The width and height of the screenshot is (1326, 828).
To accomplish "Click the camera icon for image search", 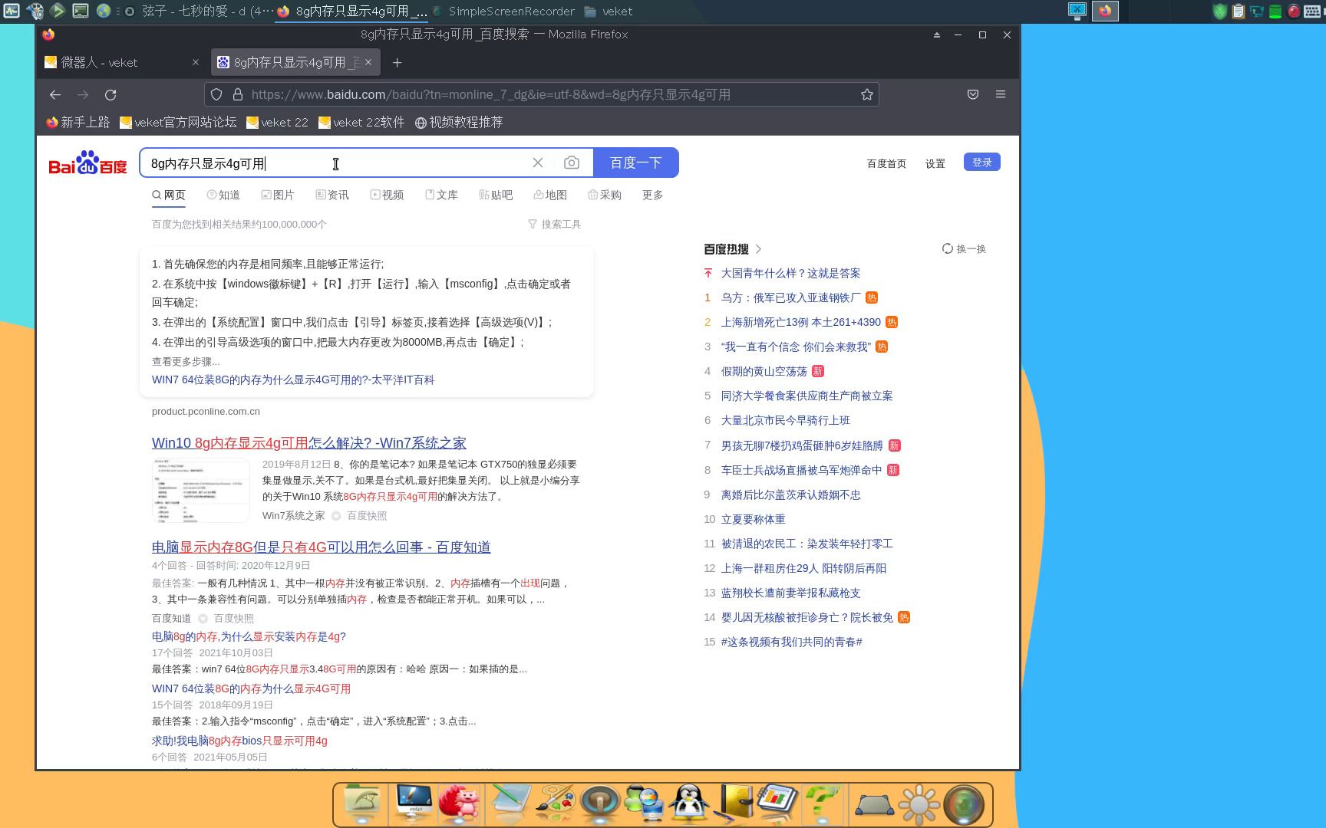I will (x=572, y=163).
